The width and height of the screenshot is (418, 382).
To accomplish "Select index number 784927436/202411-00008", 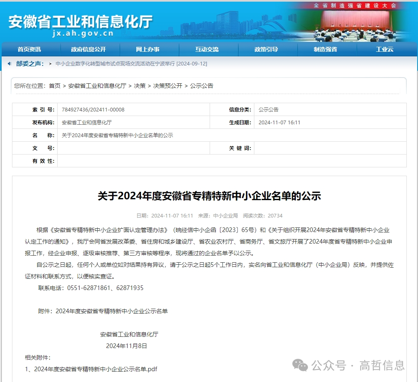I will point(93,109).
